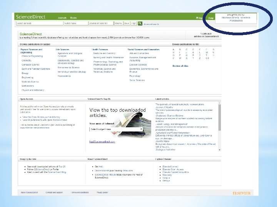Image resolution: width=277 pixels, height=207 pixels.
Task: Browse the Neuroscience subject
Action: pyautogui.click(x=64, y=76)
